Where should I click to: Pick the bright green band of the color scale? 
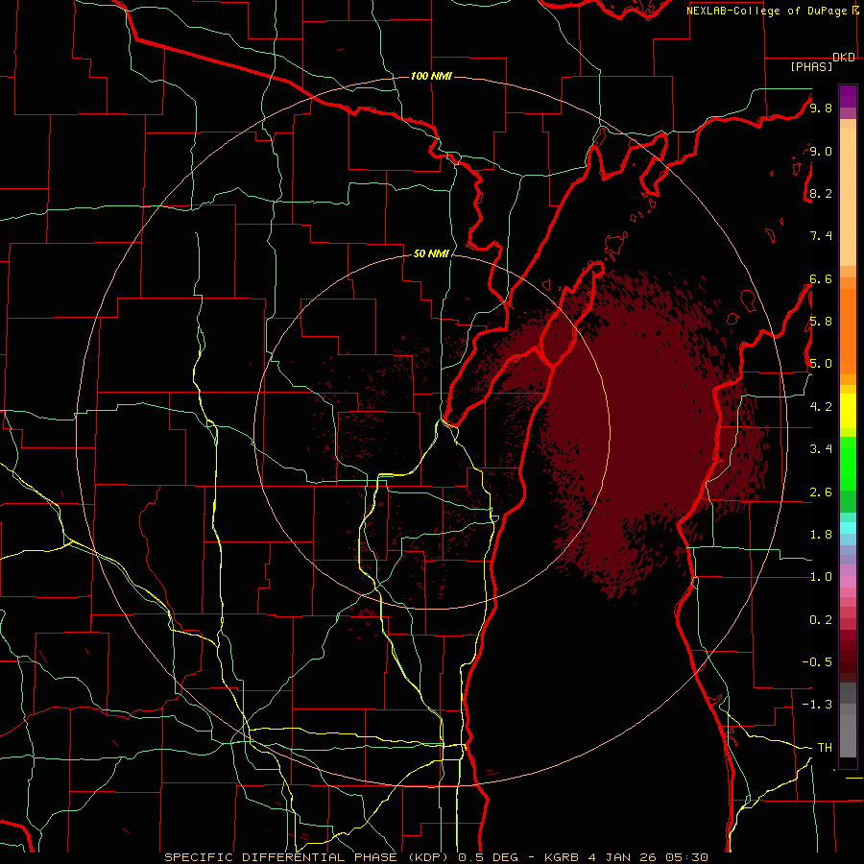pos(848,465)
